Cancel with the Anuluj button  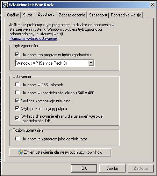pyautogui.click(x=112, y=168)
